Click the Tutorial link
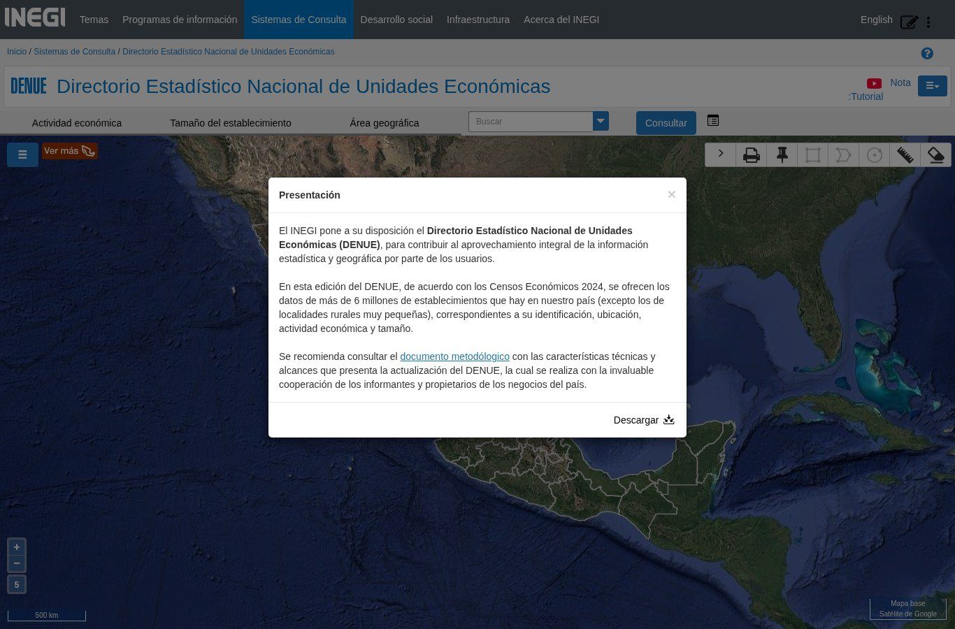Viewport: 955px width, 629px height. pos(867,96)
